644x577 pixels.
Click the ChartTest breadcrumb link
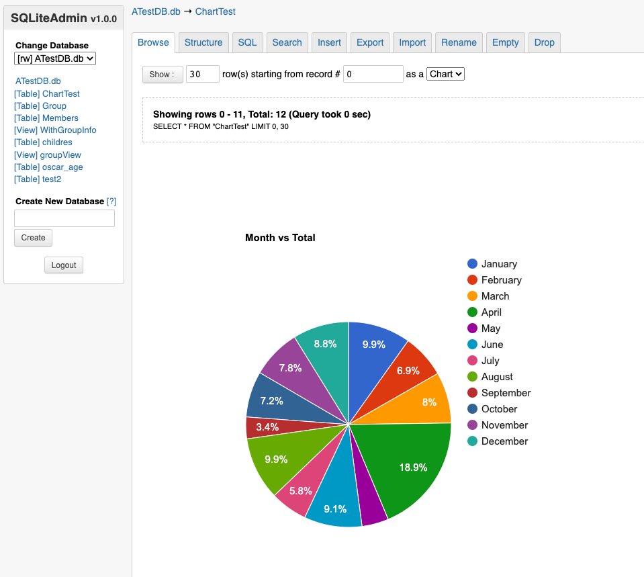(x=215, y=11)
